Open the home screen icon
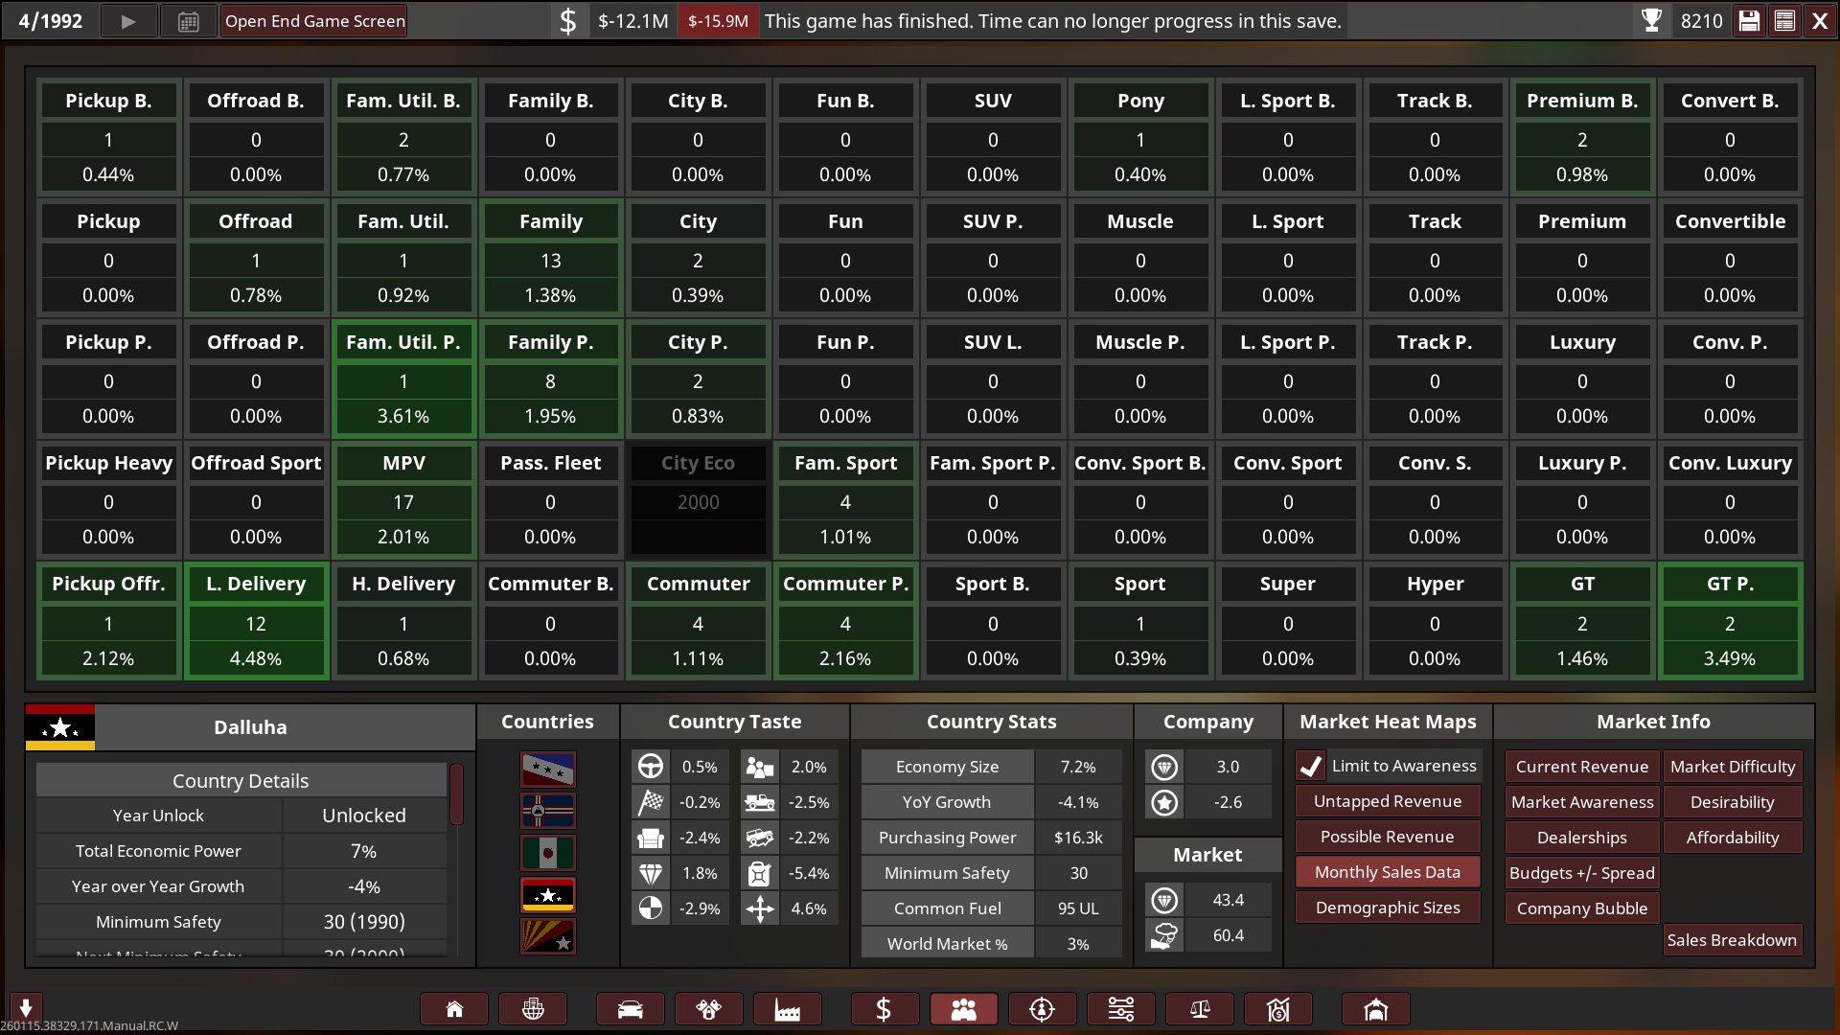The image size is (1840, 1035). 454,1009
